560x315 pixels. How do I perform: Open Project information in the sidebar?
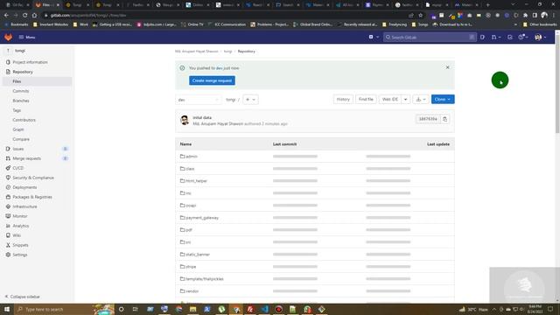point(30,62)
